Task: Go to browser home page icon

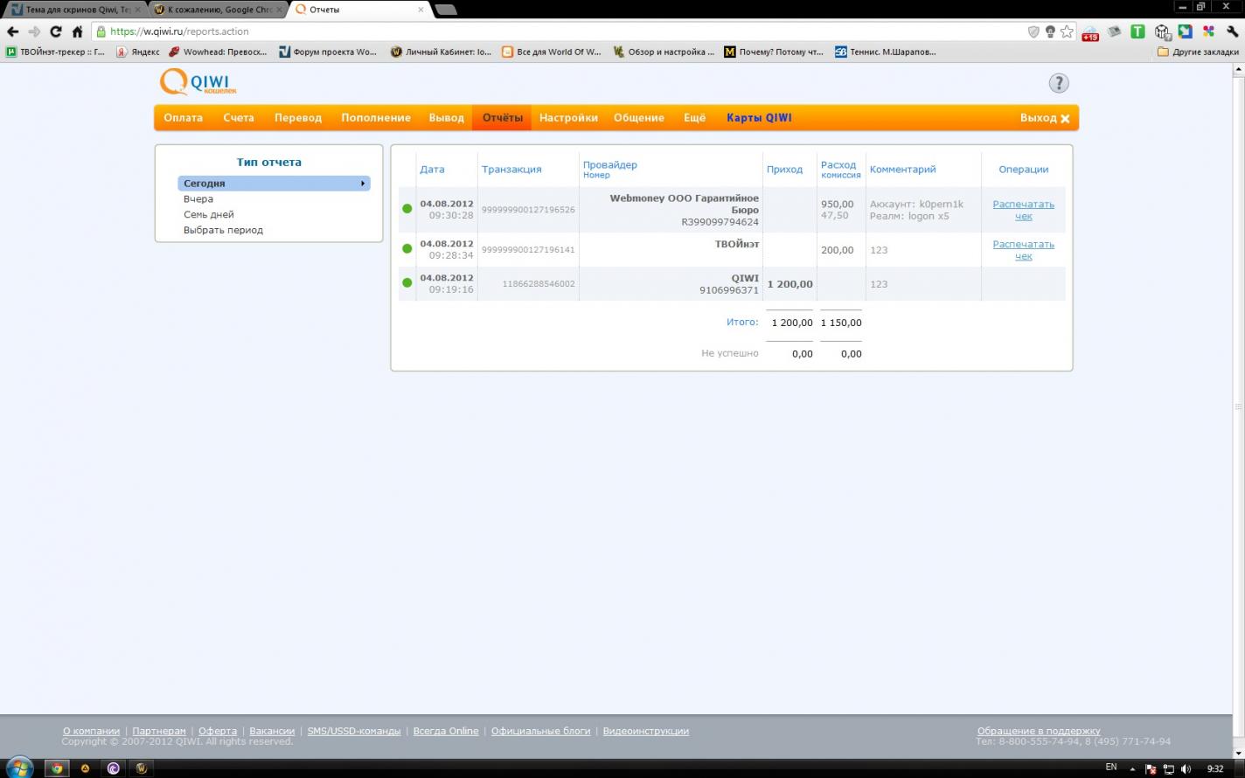Action: pos(77,31)
